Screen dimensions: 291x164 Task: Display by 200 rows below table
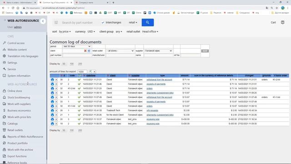[80, 130]
